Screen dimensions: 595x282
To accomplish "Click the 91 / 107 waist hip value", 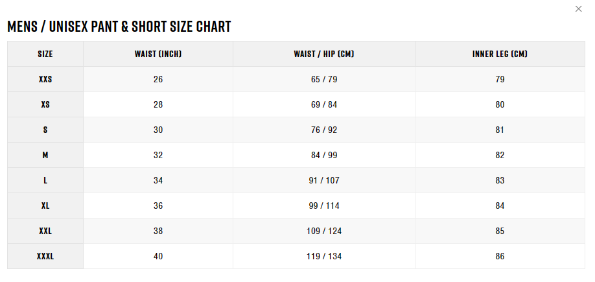I will pyautogui.click(x=323, y=180).
